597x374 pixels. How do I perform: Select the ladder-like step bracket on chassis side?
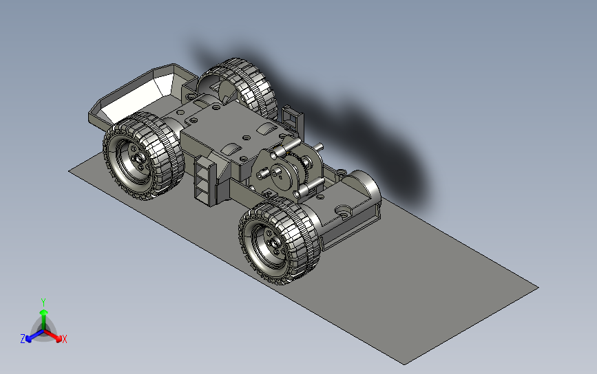tap(206, 181)
